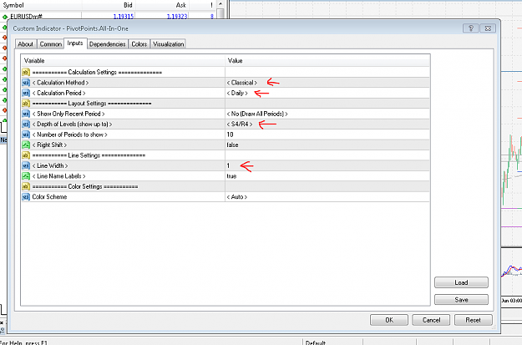Click the help question mark button
The width and height of the screenshot is (522, 345).
(x=471, y=28)
